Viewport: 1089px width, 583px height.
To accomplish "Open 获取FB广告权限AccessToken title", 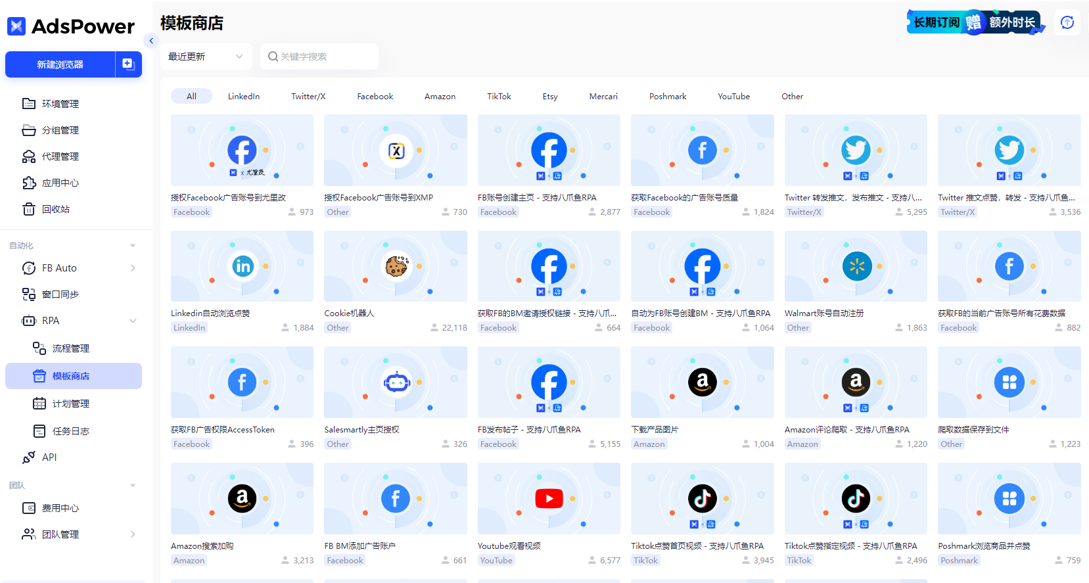I will 223,429.
